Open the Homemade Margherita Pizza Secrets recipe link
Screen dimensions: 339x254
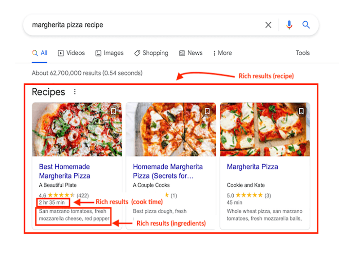click(x=168, y=171)
